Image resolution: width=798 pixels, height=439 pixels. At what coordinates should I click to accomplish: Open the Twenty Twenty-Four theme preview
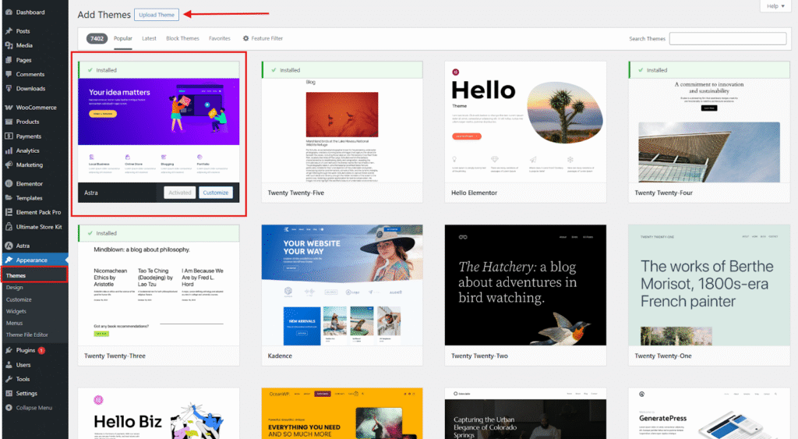point(709,130)
